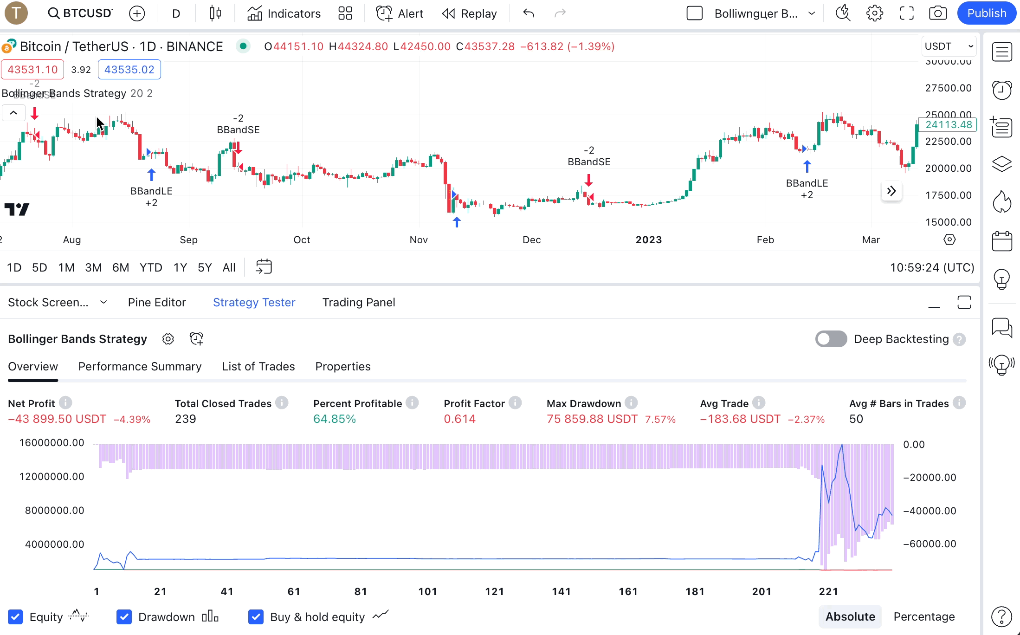Enable the Deep Backtesting toggle
1020x635 pixels.
831,339
